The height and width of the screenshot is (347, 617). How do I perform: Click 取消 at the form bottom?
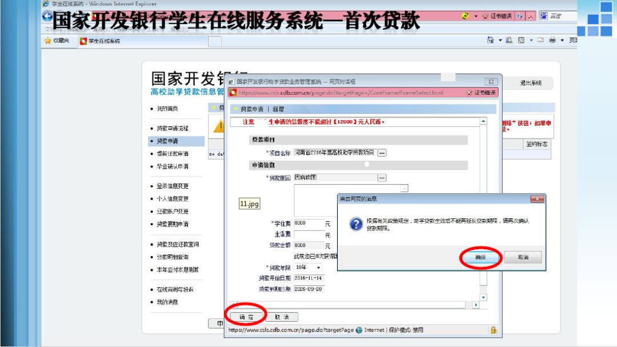tap(282, 317)
